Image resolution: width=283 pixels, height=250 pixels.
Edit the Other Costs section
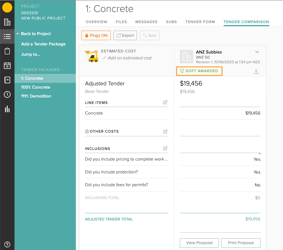(x=165, y=131)
